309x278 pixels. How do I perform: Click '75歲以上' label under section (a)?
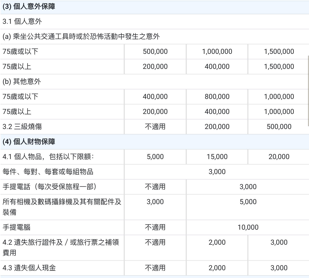pyautogui.click(x=17, y=67)
